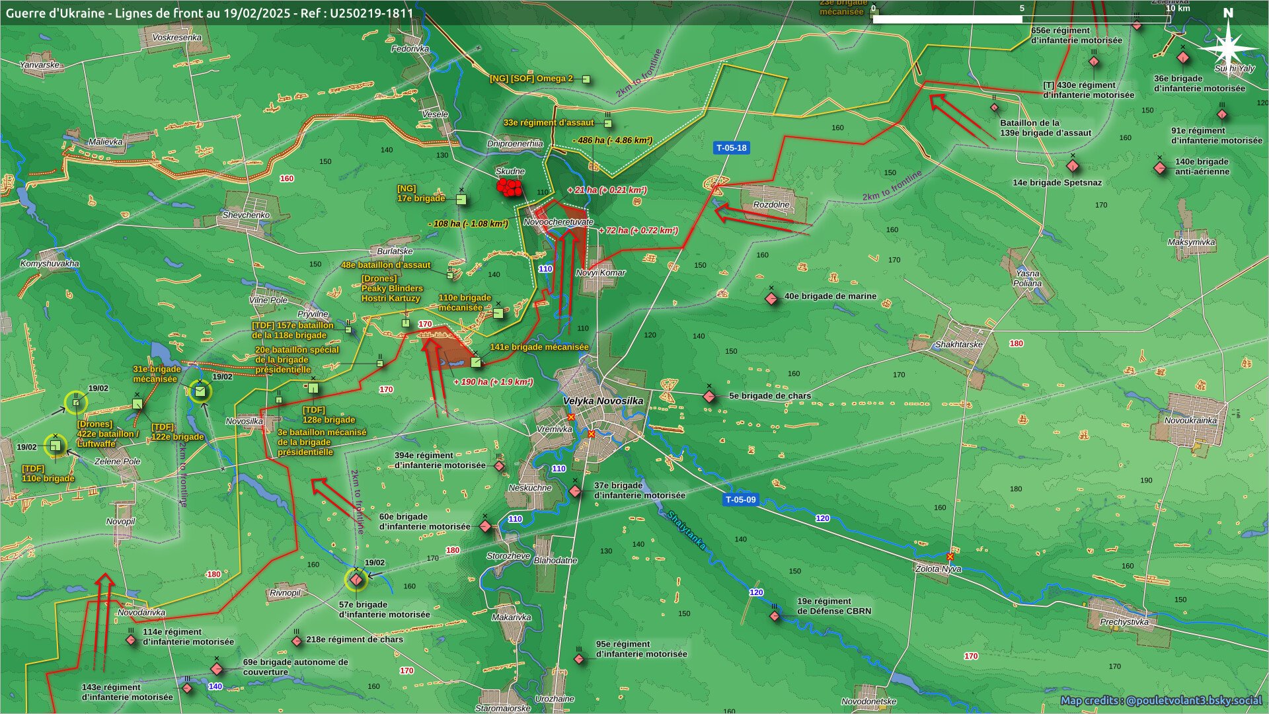The height and width of the screenshot is (714, 1269).
Task: Click the "+ 190 ha (+ 1.9 km²)" gain label
Action: (x=493, y=382)
